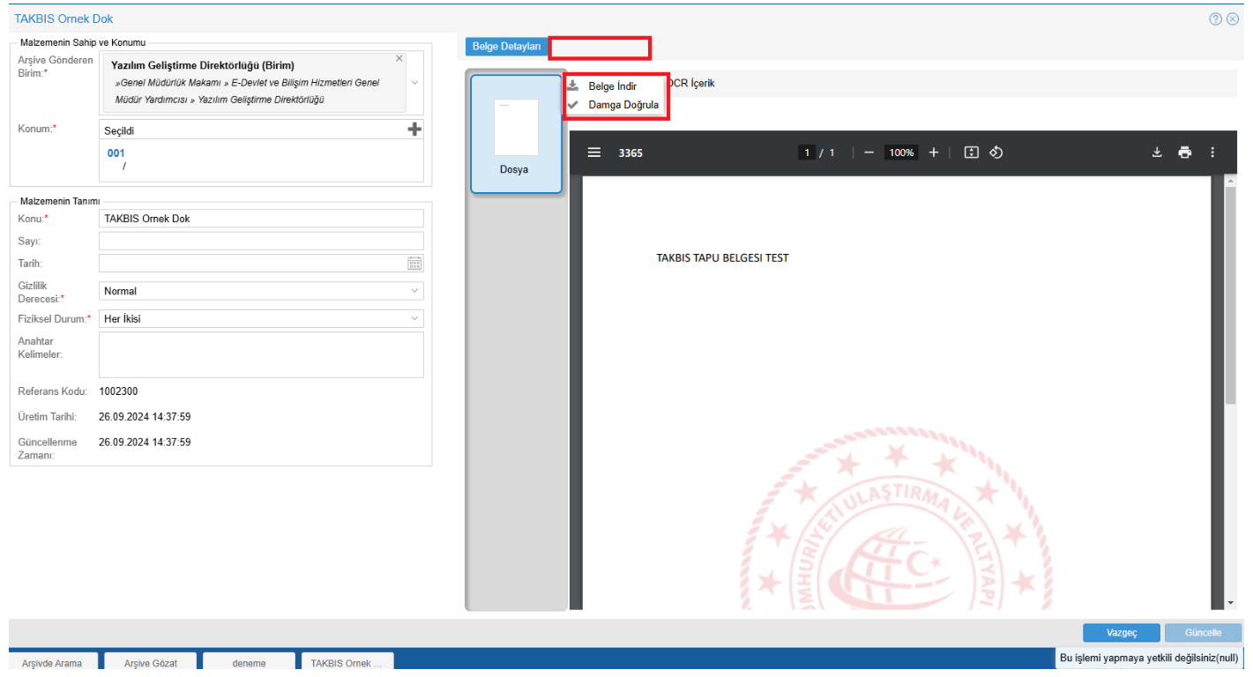This screenshot has height=677, width=1253.
Task: Open the Gizlilik Derecesi dropdown
Action: [414, 291]
